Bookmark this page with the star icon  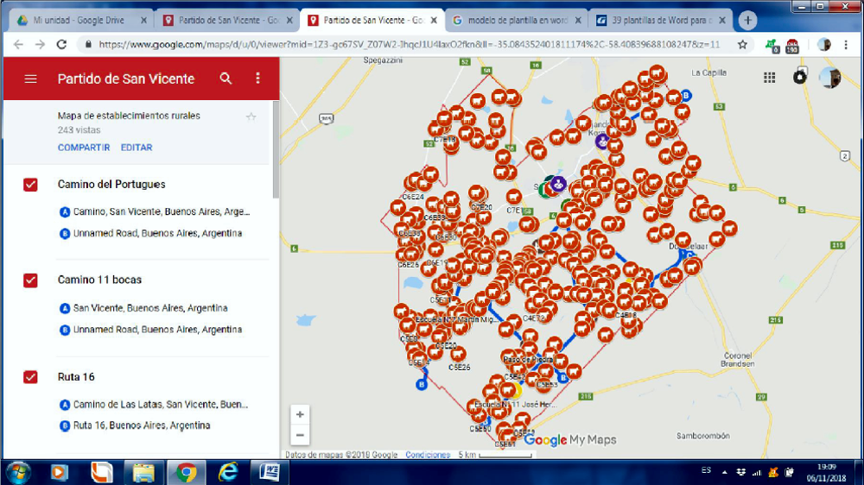pyautogui.click(x=742, y=45)
